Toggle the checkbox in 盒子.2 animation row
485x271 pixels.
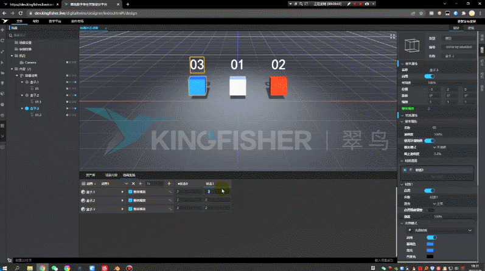pos(130,201)
